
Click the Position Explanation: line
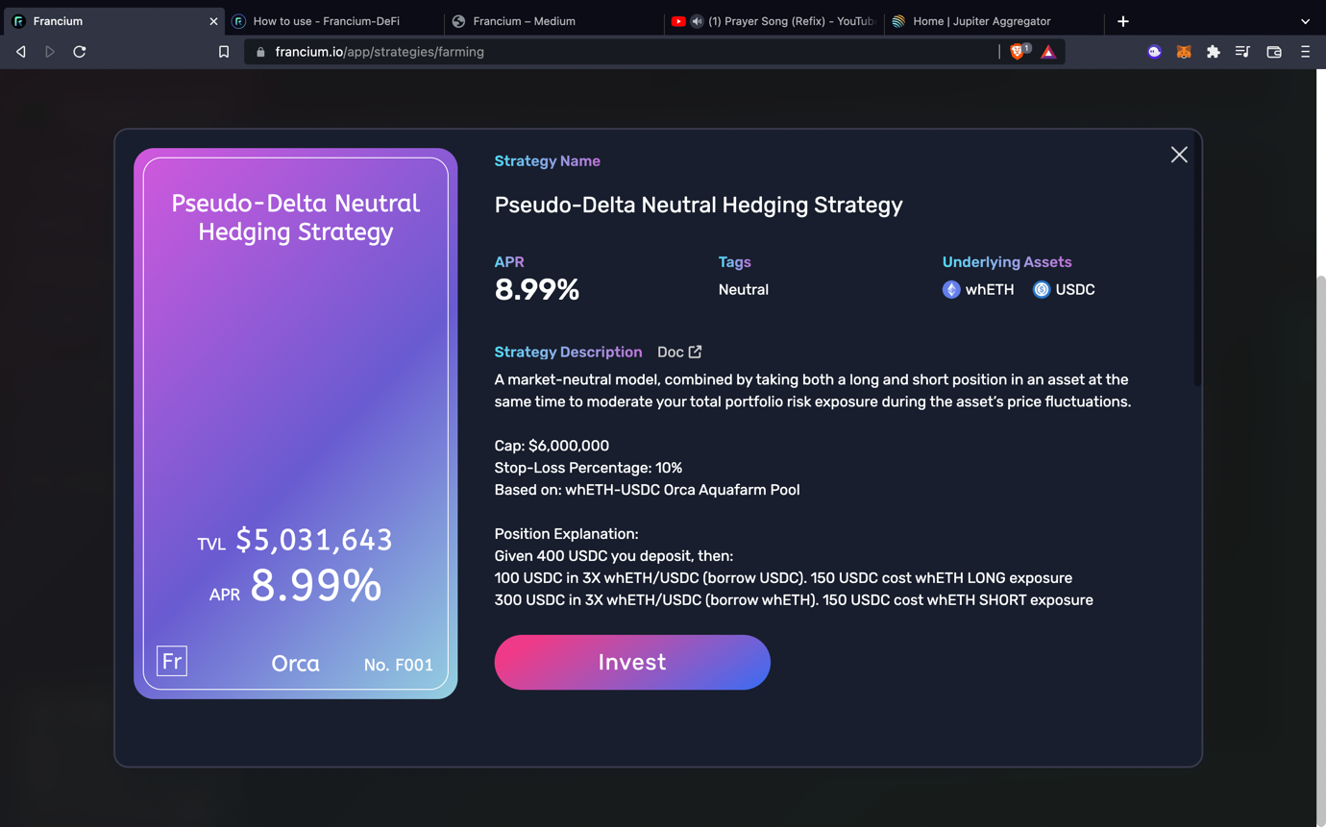tap(566, 534)
